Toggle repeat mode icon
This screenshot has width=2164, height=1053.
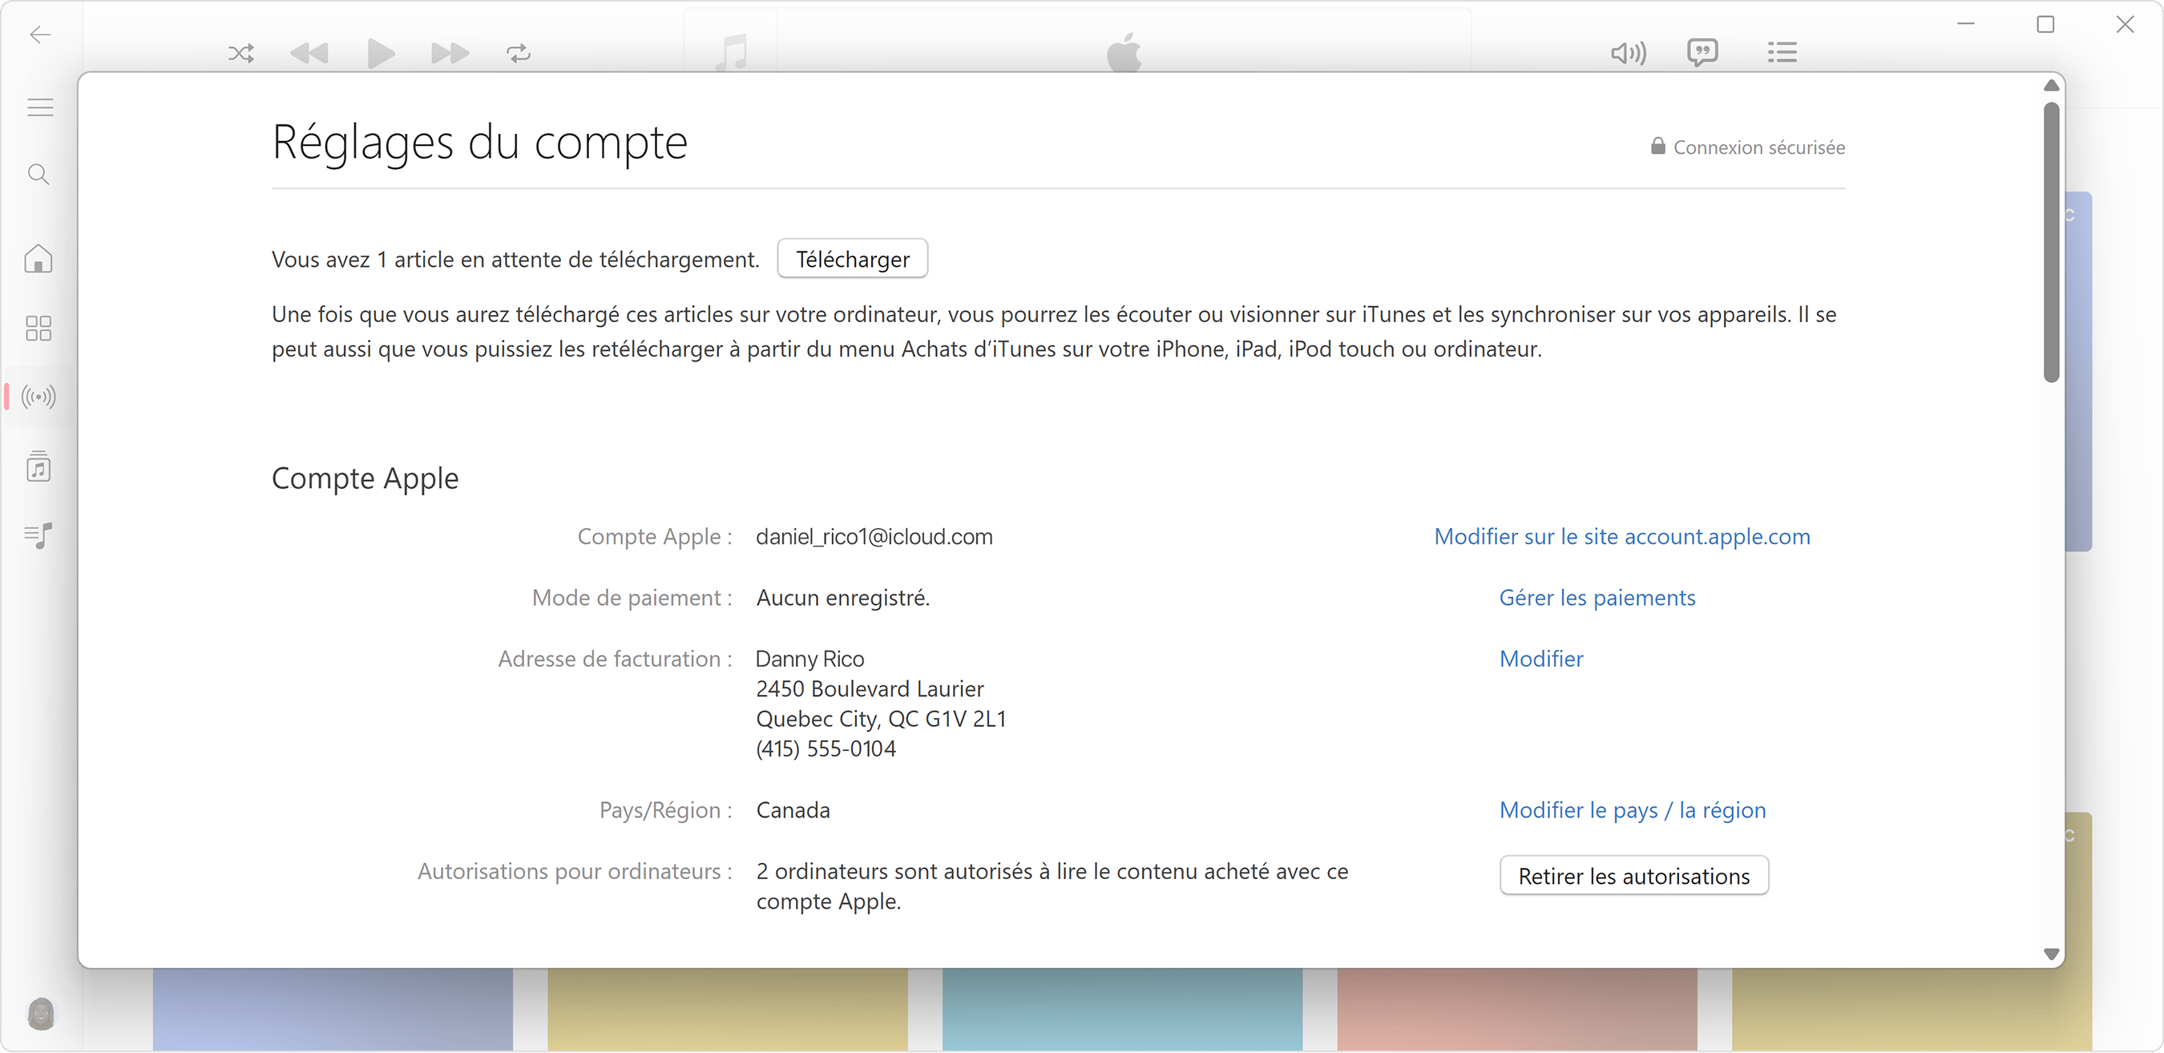pyautogui.click(x=519, y=54)
